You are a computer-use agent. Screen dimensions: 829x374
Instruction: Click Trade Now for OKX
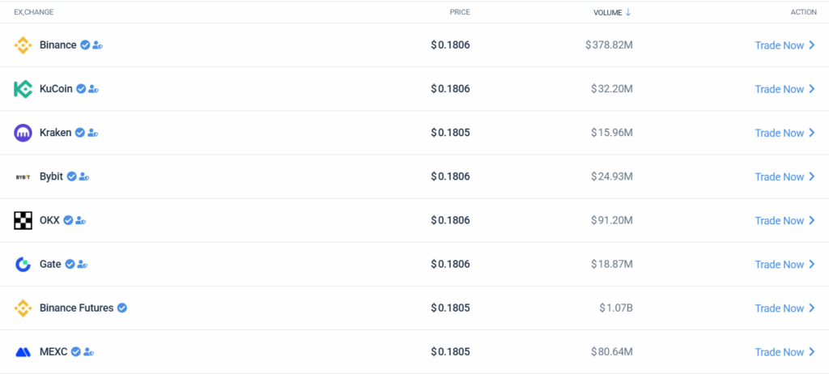click(779, 220)
